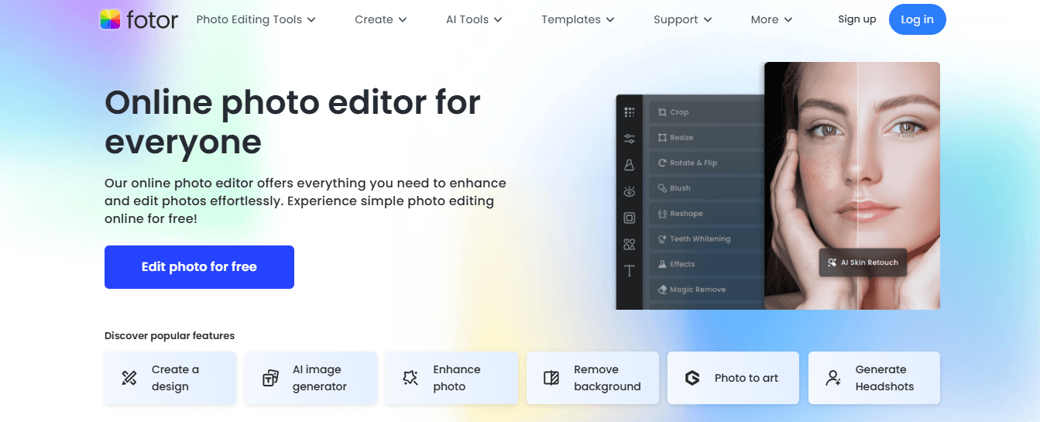Expand the Photo Editing Tools menu
The height and width of the screenshot is (422, 1040).
[x=256, y=19]
